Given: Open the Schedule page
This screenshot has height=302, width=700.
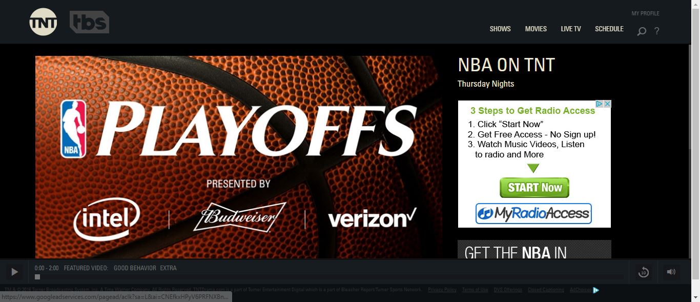Looking at the screenshot, I should (x=609, y=29).
